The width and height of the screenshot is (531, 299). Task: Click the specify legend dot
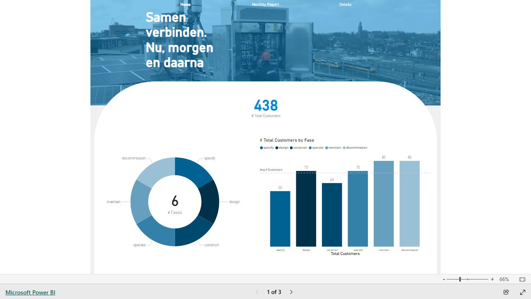[261, 148]
